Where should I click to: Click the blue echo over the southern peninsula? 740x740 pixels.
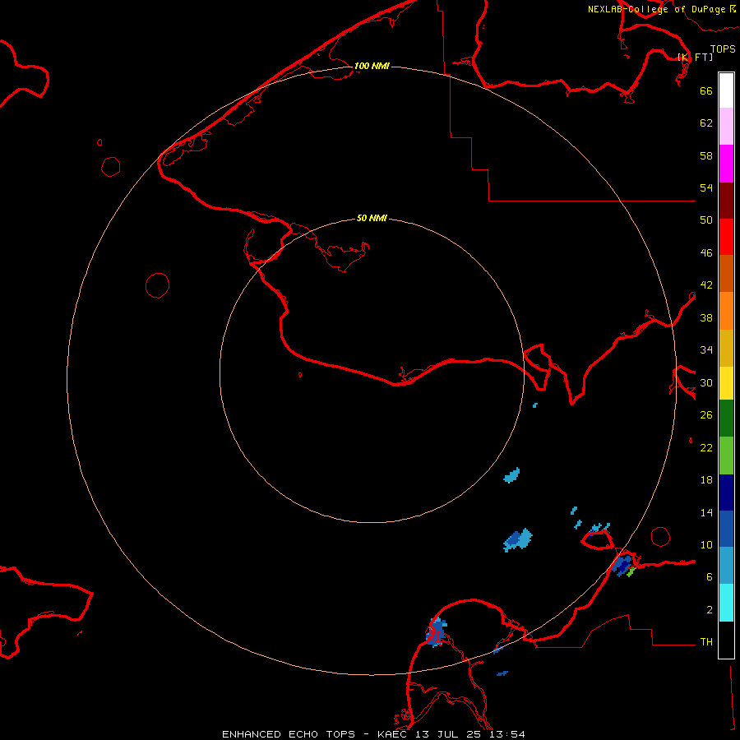click(x=437, y=632)
